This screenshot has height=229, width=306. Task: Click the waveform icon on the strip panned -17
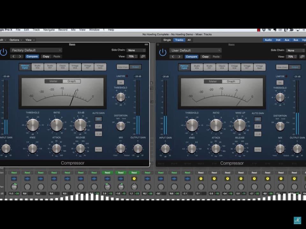tap(107, 178)
